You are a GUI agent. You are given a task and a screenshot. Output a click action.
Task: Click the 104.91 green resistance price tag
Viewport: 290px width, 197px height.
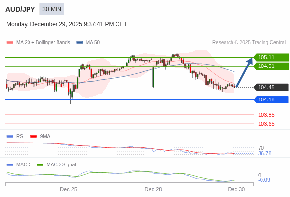(271, 66)
